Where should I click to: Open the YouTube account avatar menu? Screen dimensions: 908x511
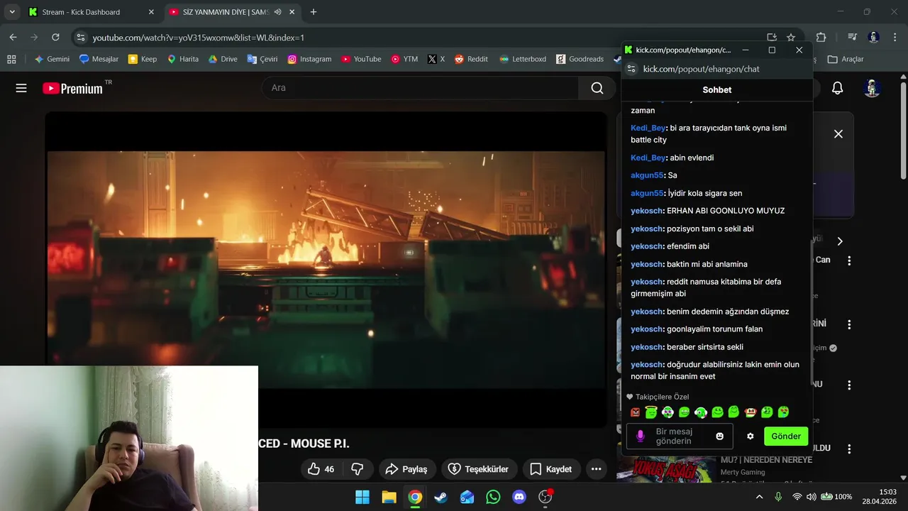pos(872,88)
